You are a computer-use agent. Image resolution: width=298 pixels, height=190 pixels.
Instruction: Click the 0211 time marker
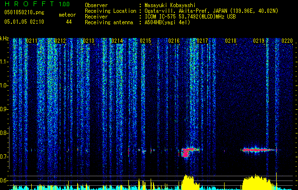(x=32, y=40)
